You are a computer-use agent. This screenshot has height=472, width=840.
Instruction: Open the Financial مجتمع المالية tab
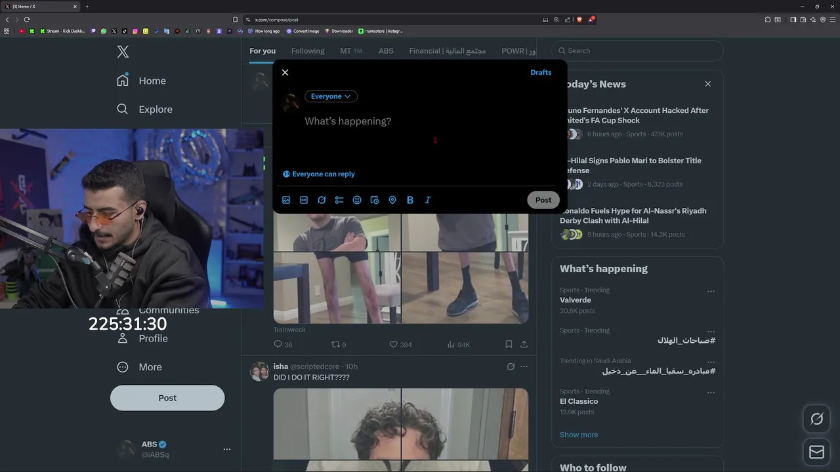click(448, 50)
